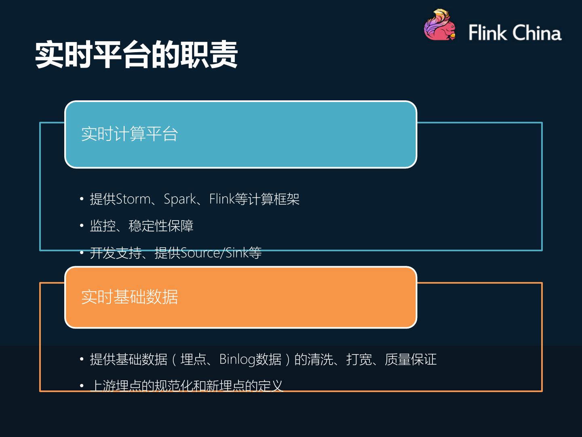582x437 pixels.
Task: Click the 监控、稳定性保障 bullet text
Action: coord(141,226)
